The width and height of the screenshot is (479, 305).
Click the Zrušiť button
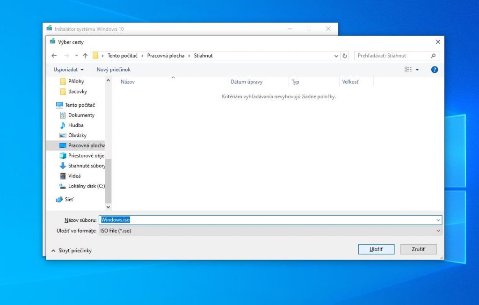[x=419, y=249]
